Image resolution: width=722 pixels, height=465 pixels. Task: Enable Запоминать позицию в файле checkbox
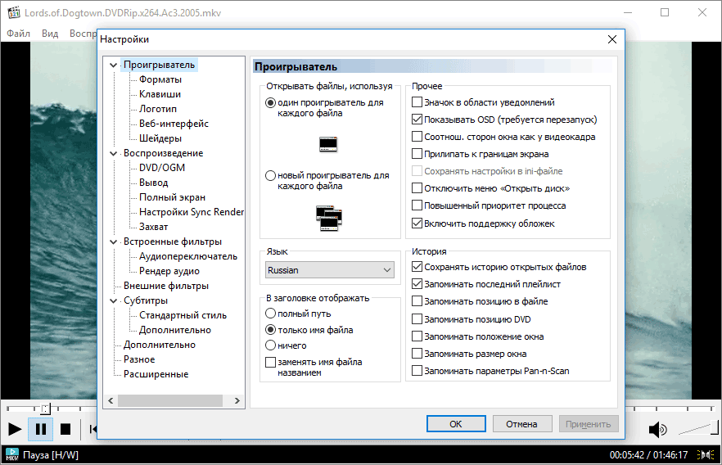[x=417, y=301]
